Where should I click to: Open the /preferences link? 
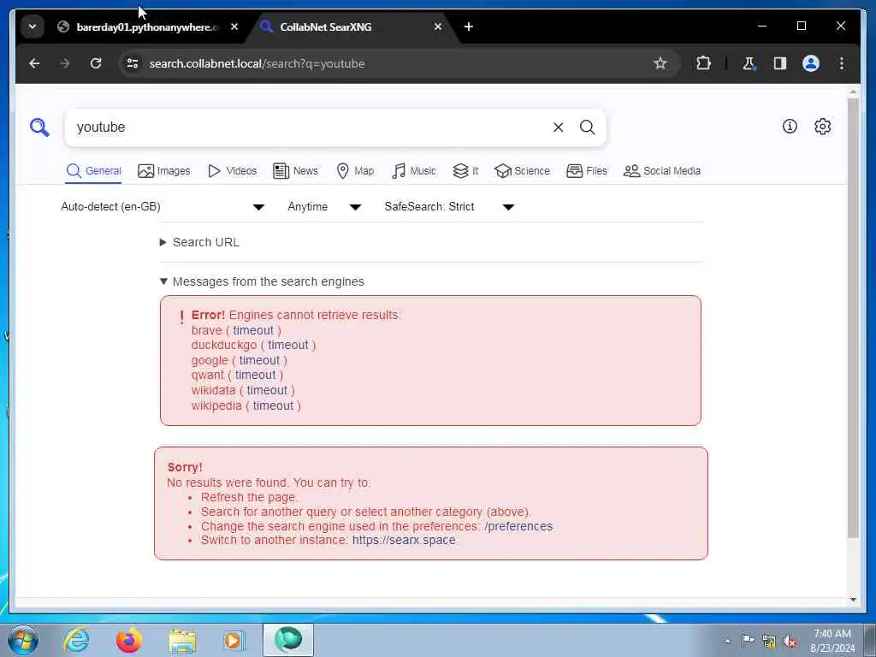click(518, 526)
